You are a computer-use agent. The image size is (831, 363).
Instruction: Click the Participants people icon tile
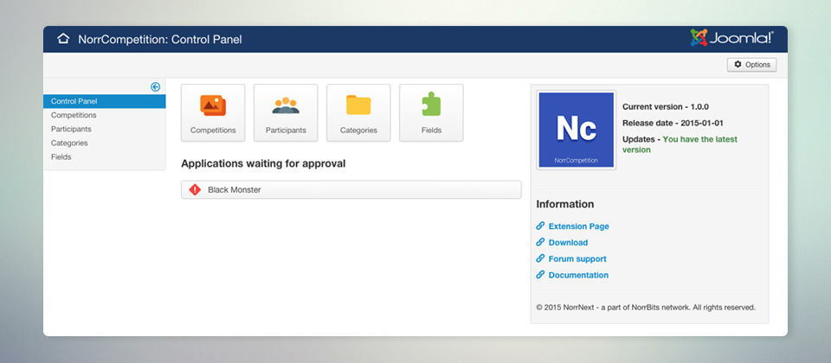click(x=286, y=112)
